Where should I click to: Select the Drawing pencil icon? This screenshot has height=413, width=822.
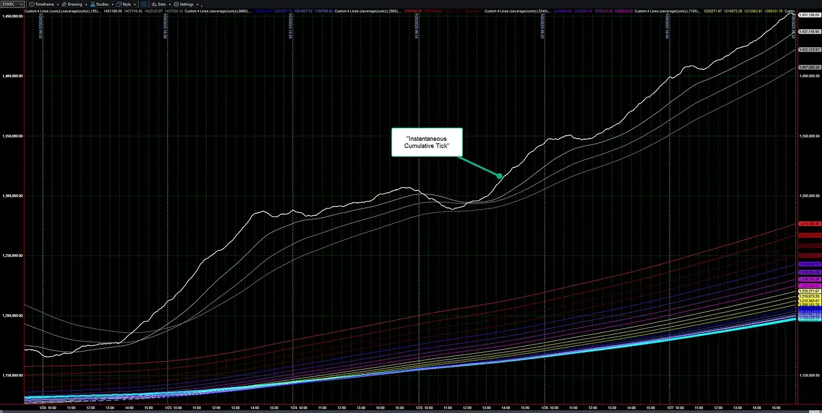pyautogui.click(x=64, y=4)
